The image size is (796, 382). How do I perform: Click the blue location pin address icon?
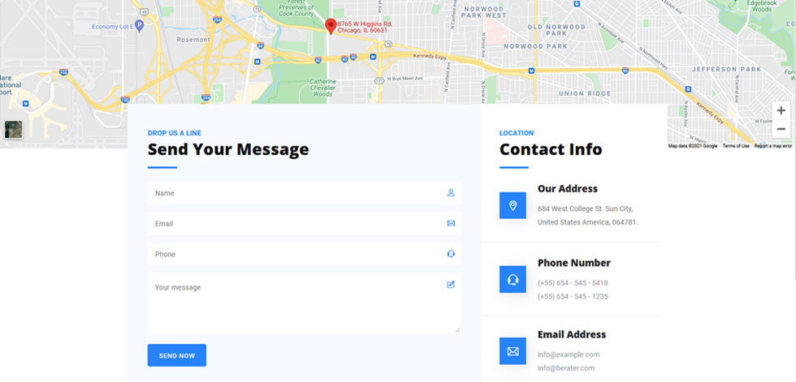click(513, 205)
